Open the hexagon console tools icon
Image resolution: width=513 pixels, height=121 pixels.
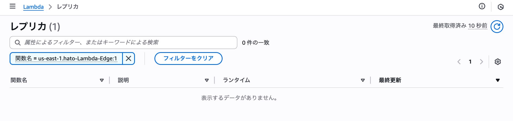pyautogui.click(x=501, y=7)
